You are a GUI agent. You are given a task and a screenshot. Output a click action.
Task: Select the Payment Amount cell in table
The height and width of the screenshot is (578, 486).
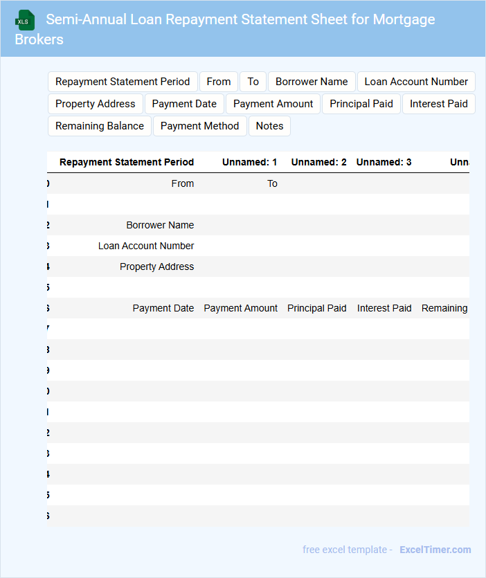[240, 308]
